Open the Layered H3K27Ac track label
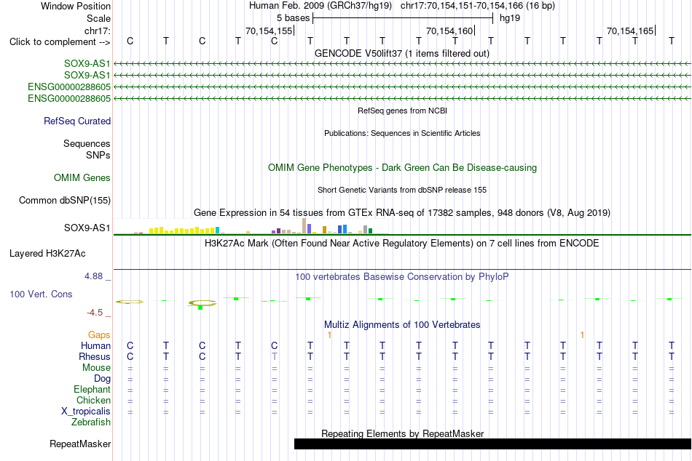 coord(47,254)
